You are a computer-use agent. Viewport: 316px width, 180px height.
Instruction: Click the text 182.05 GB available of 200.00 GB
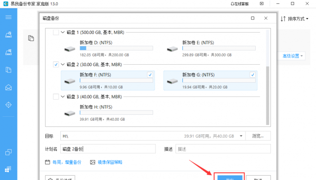click(105, 55)
